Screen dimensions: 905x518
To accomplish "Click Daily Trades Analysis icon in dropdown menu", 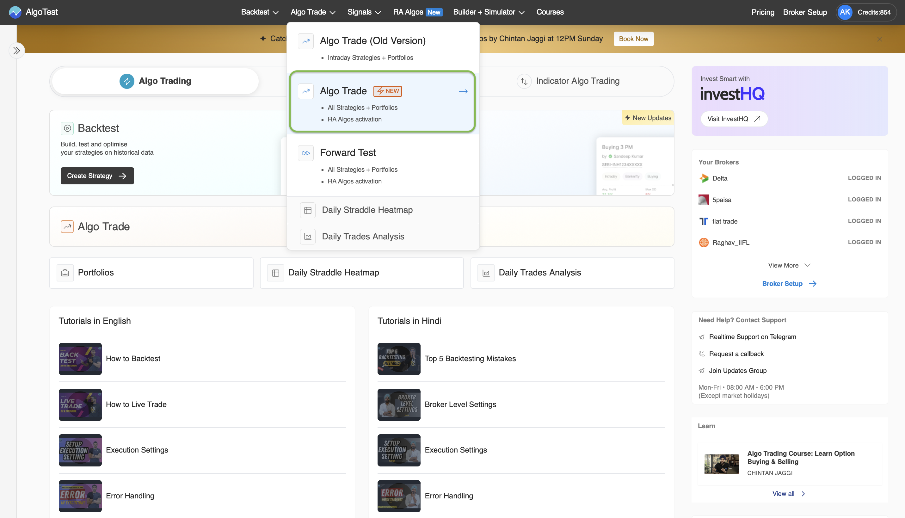I will tap(308, 237).
